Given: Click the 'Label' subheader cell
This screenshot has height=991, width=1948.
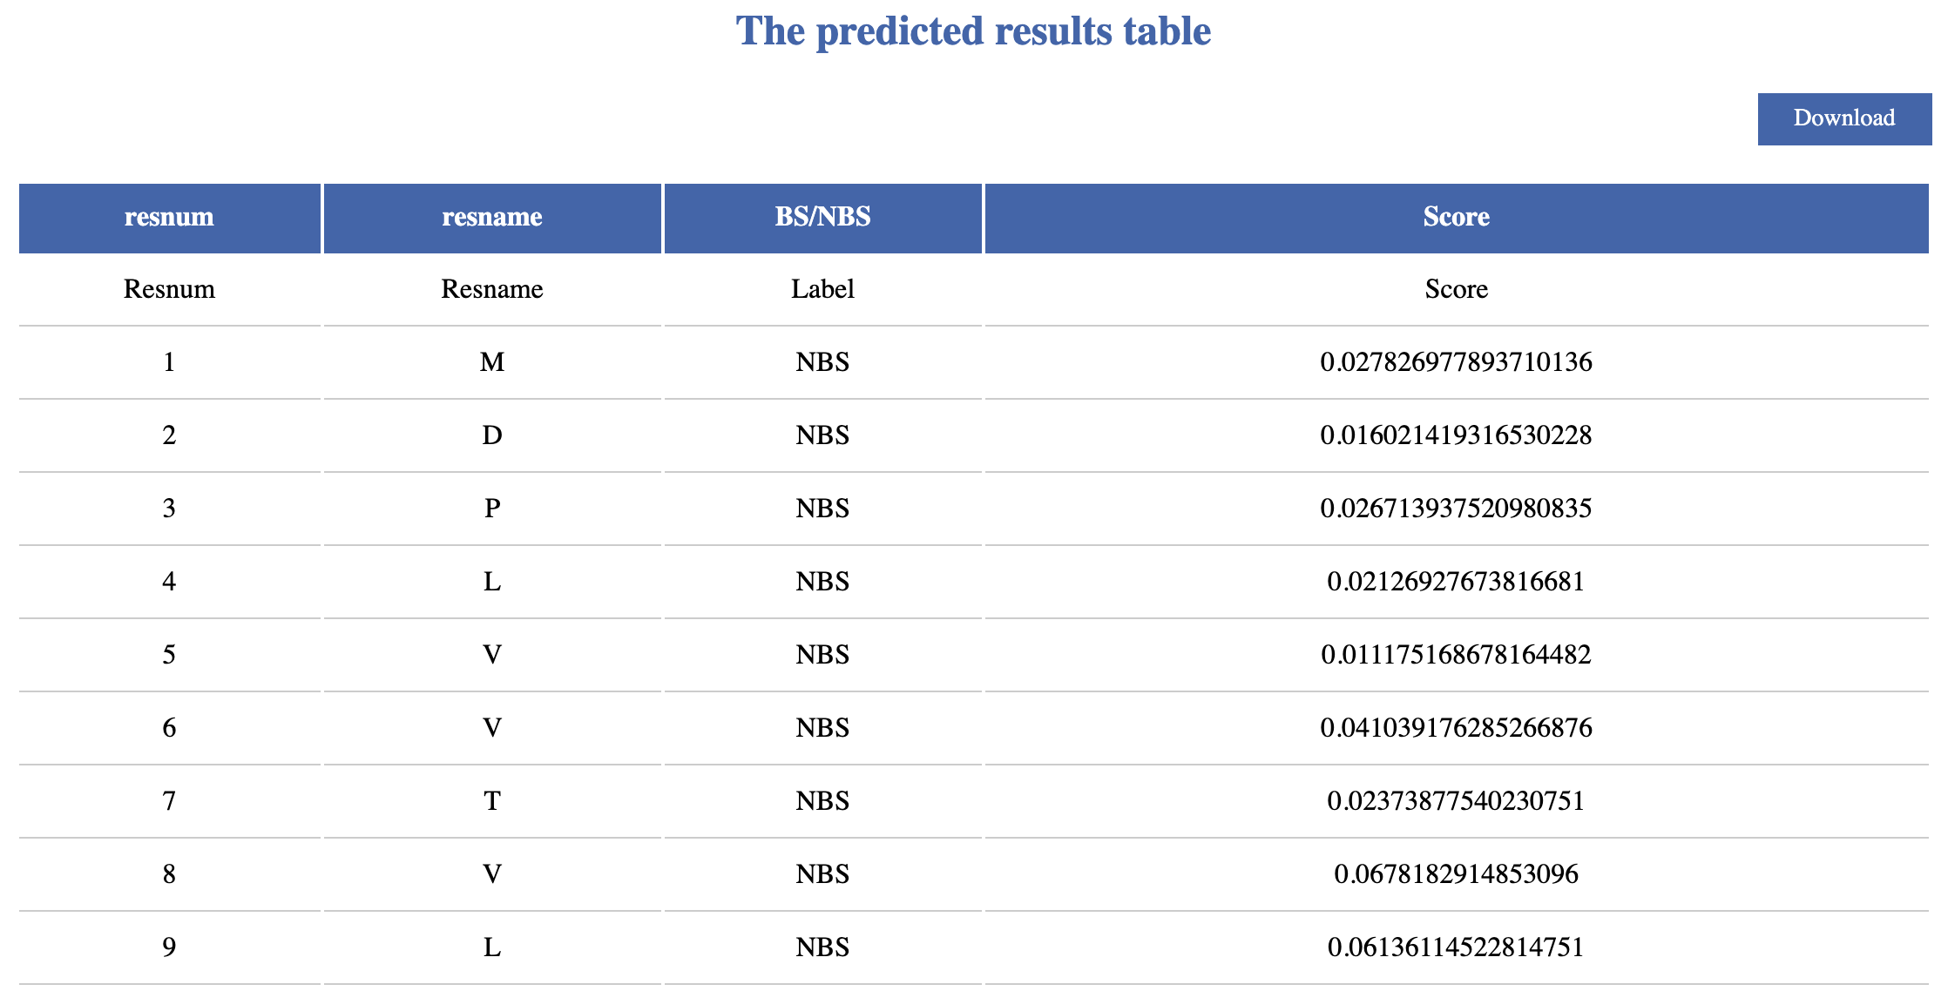Looking at the screenshot, I should [822, 289].
